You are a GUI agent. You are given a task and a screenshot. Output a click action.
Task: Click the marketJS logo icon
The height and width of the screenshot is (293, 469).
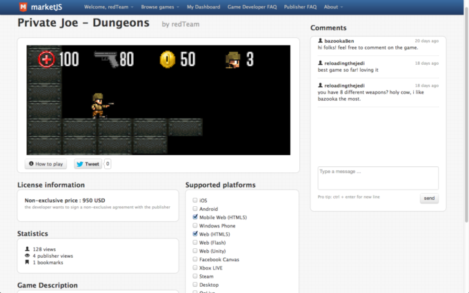pyautogui.click(x=23, y=7)
